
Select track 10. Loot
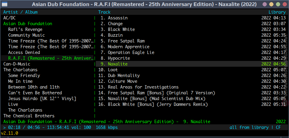(192, 70)
